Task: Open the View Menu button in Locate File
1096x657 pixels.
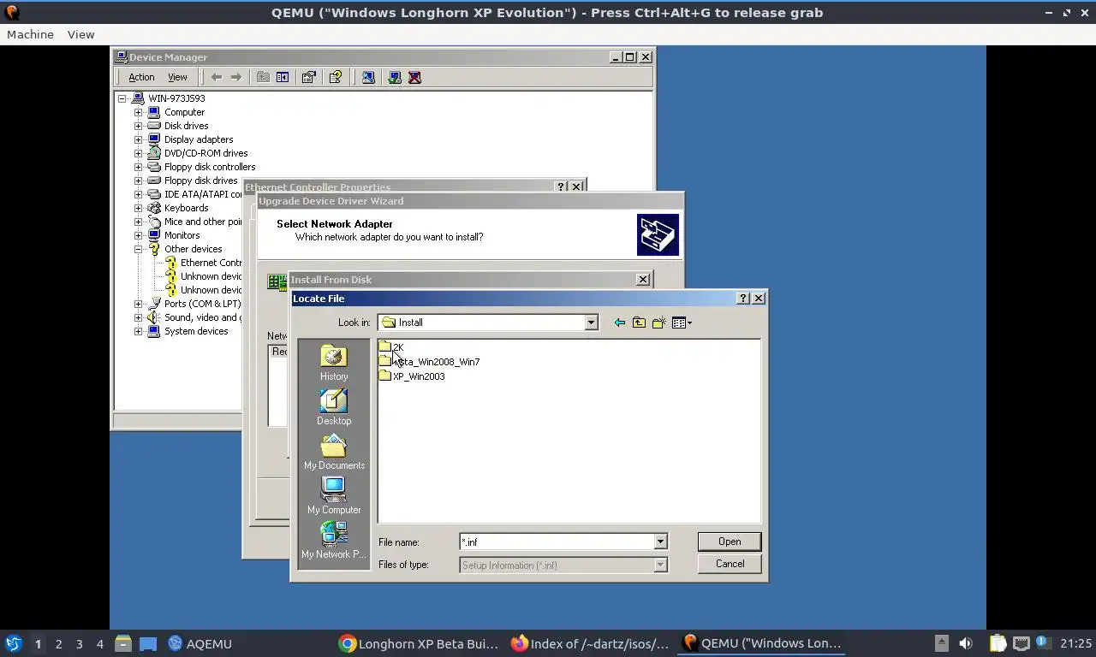Action: point(682,323)
